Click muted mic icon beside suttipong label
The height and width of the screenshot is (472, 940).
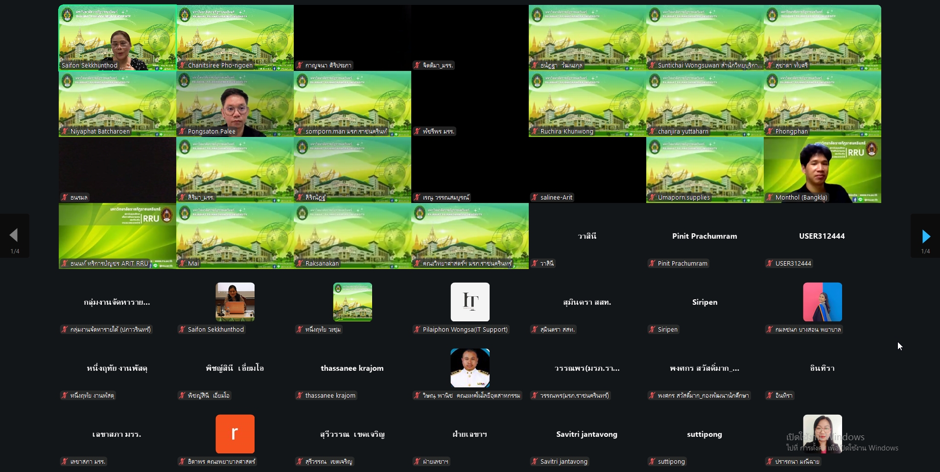tap(652, 462)
